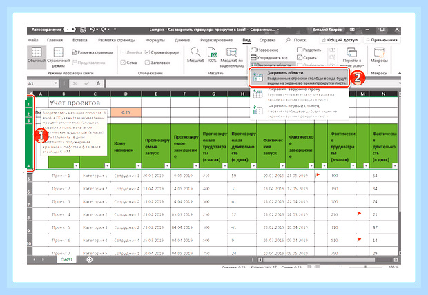Open the Undo history dropdown arrow
428x295 pixels.
tap(97, 30)
